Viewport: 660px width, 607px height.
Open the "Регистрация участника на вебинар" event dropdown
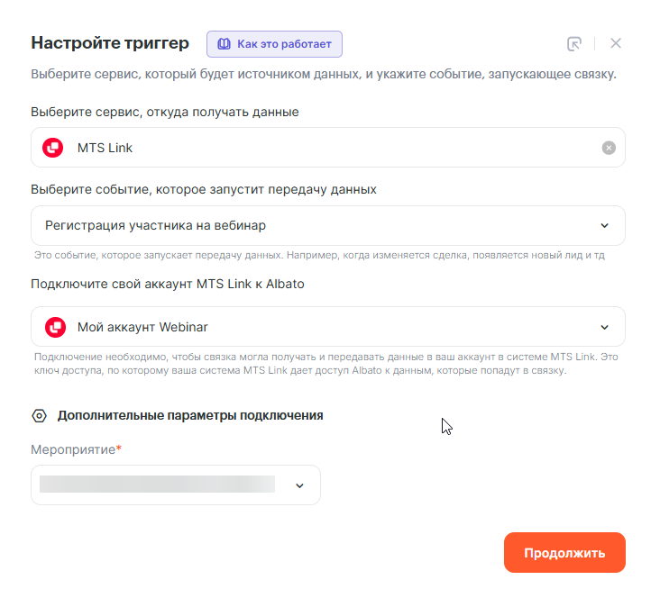(316, 225)
